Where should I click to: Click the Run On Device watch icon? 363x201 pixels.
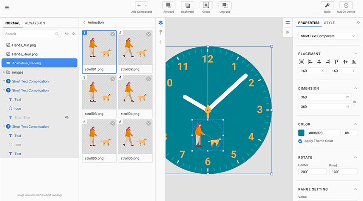(x=346, y=6)
